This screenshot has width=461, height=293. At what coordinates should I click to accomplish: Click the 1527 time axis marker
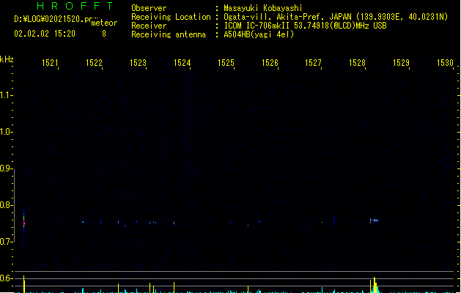pyautogui.click(x=314, y=63)
